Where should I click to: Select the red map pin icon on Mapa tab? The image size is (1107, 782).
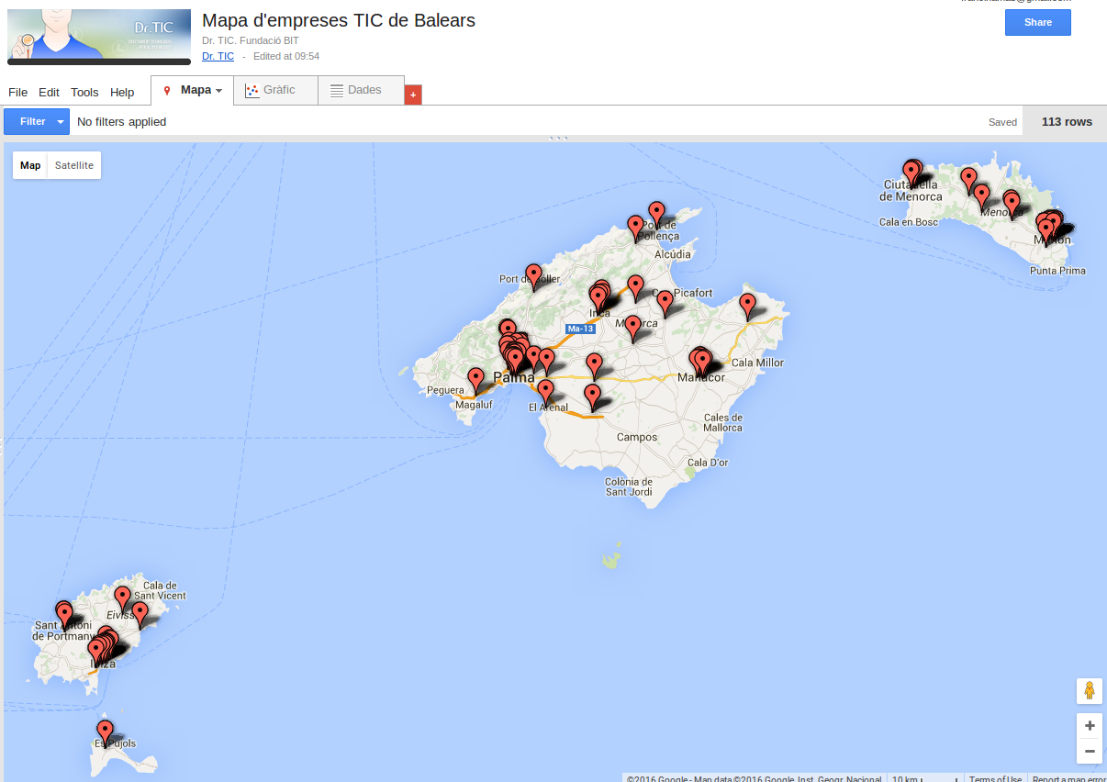click(166, 90)
